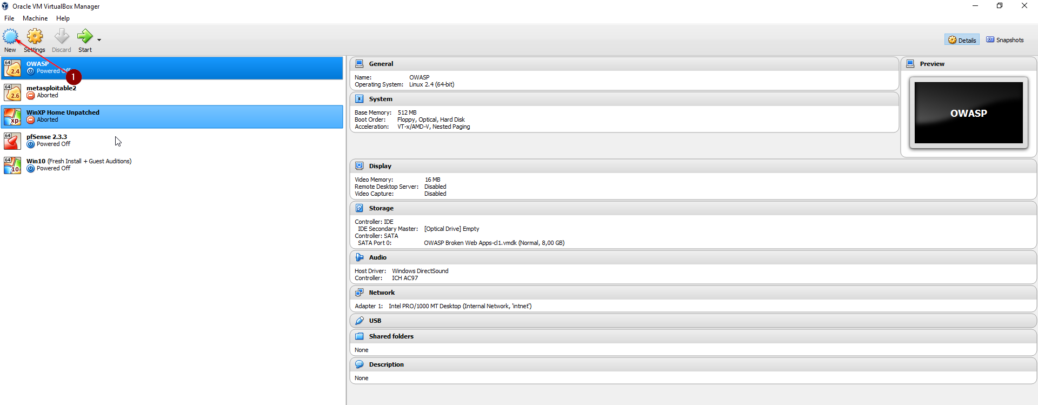Screen dimensions: 1038x405
Task: Click the Network section icon
Action: coord(360,293)
